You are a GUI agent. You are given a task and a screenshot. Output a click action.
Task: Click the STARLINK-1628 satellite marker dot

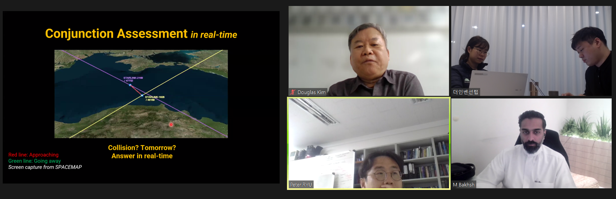coord(142,96)
